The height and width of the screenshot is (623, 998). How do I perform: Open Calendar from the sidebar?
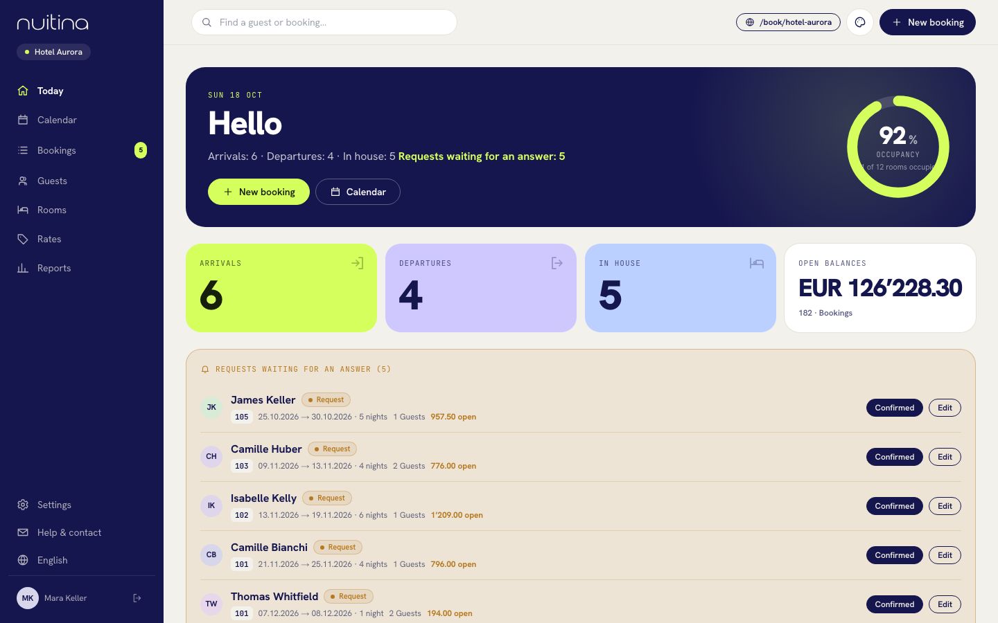(82, 120)
